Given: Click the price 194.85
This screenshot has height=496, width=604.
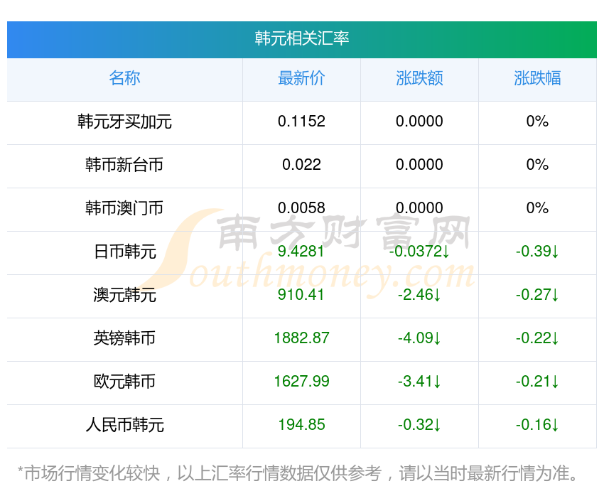Looking at the screenshot, I should pyautogui.click(x=301, y=425).
